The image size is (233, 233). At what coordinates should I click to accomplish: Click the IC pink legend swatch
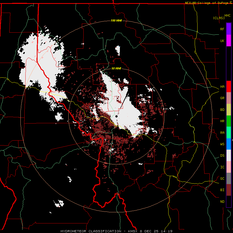pyautogui.click(x=229, y=167)
